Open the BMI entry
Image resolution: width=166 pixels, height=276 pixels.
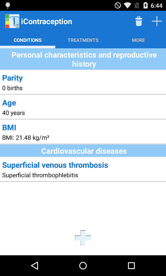[83, 132]
